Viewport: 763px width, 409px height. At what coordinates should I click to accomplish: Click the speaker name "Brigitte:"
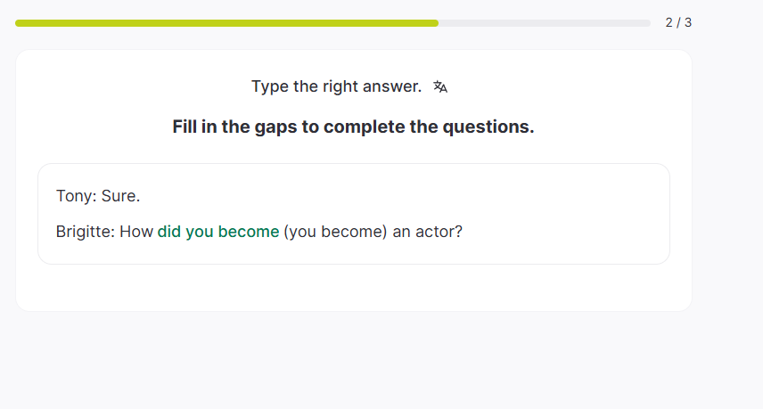tap(86, 232)
